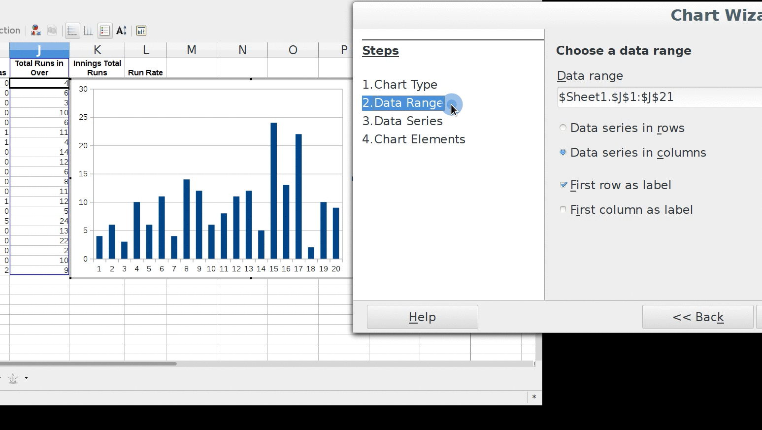Toggle vertical grid lines icon
762x430 pixels.
coord(89,31)
